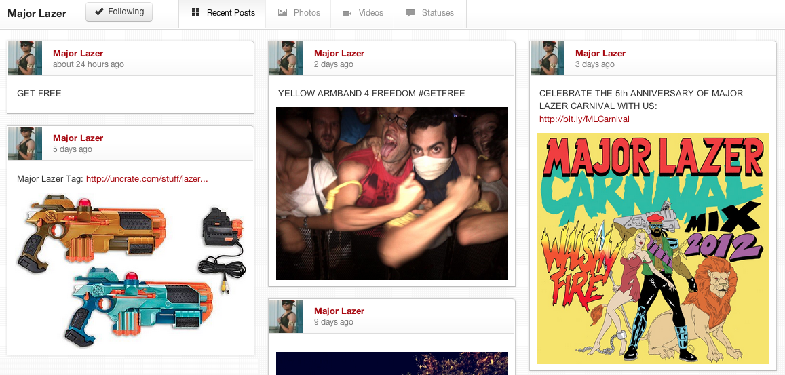This screenshot has width=785, height=375.
Task: Click the Statuses speech bubble icon
Action: pos(410,13)
